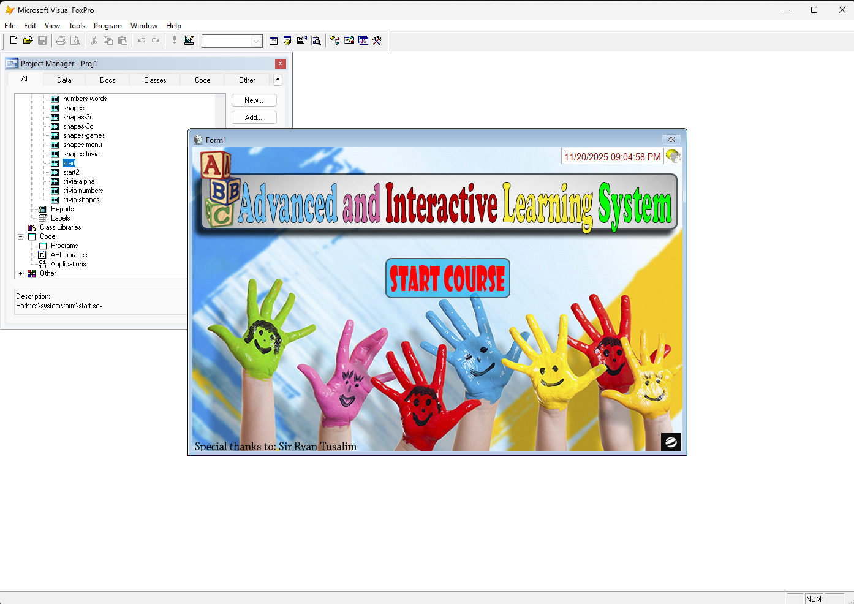Click the New file toolbar icon
This screenshot has height=604, width=854.
coord(13,40)
